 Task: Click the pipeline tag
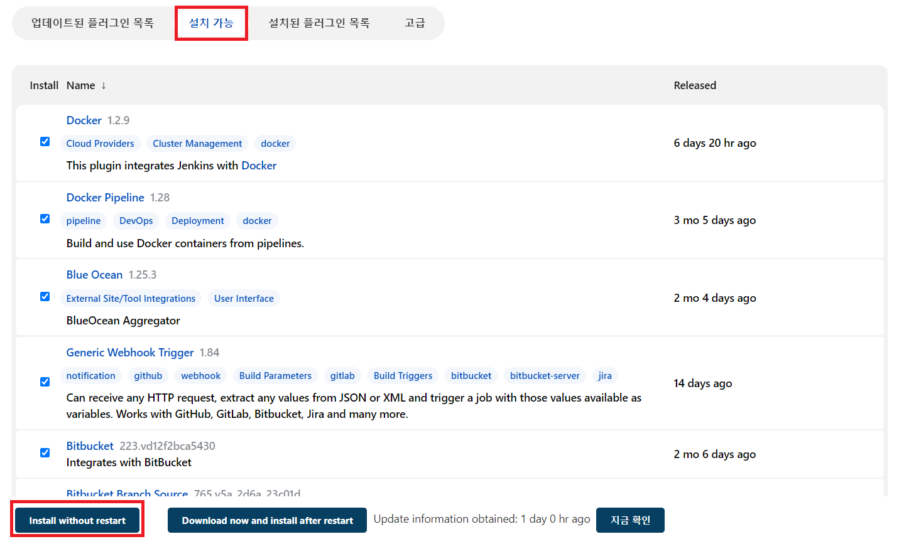point(84,221)
